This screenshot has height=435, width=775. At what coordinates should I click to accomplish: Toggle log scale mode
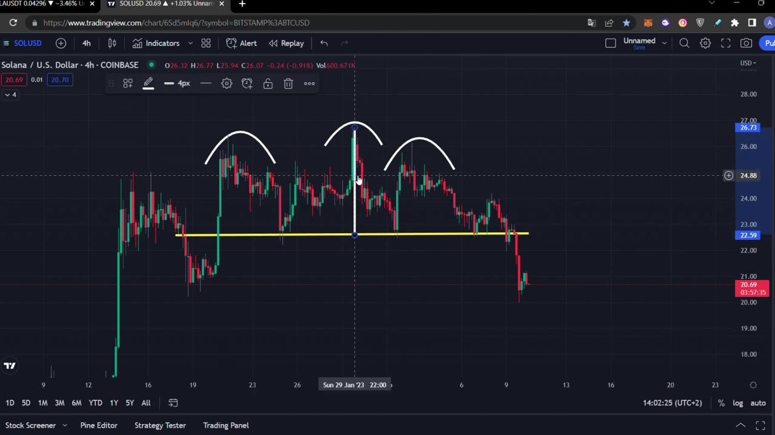(737, 403)
